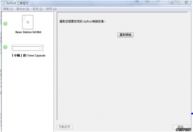Open the 基地台 (B) menu
The height and width of the screenshot is (132, 193).
click(x=23, y=9)
